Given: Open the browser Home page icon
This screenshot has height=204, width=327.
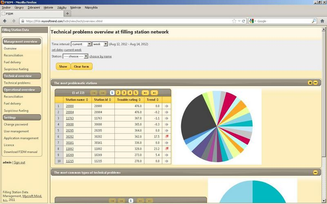Looking at the screenshot, I should (322, 21).
